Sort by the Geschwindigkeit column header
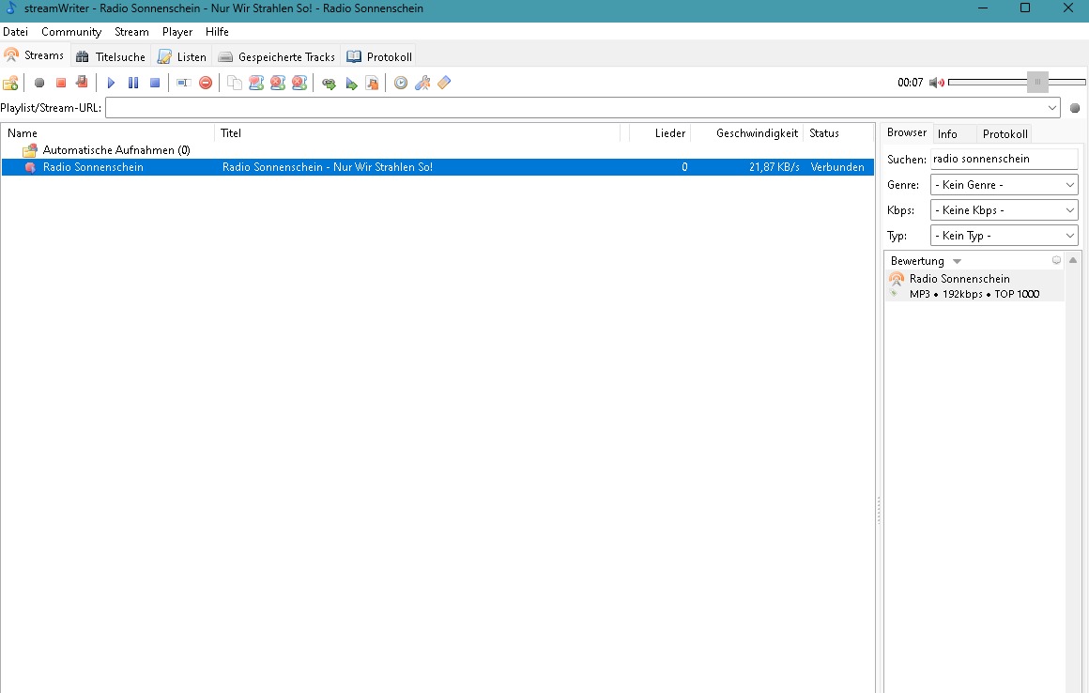The height and width of the screenshot is (693, 1089). [747, 133]
